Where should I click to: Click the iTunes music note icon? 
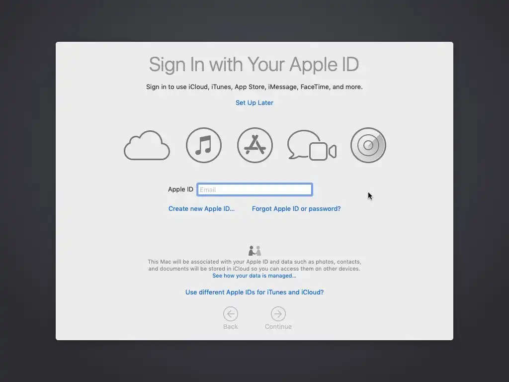[203, 145]
